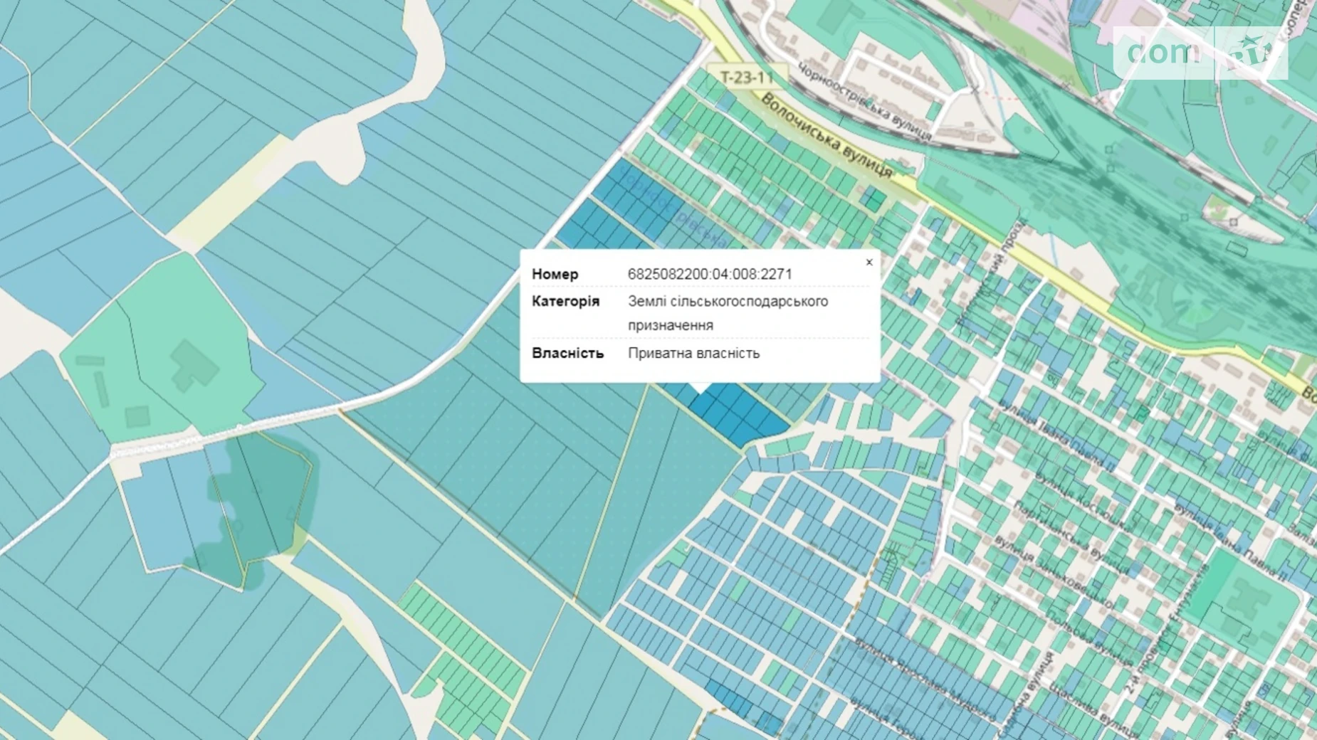Click the Приватна власність value

coord(693,353)
